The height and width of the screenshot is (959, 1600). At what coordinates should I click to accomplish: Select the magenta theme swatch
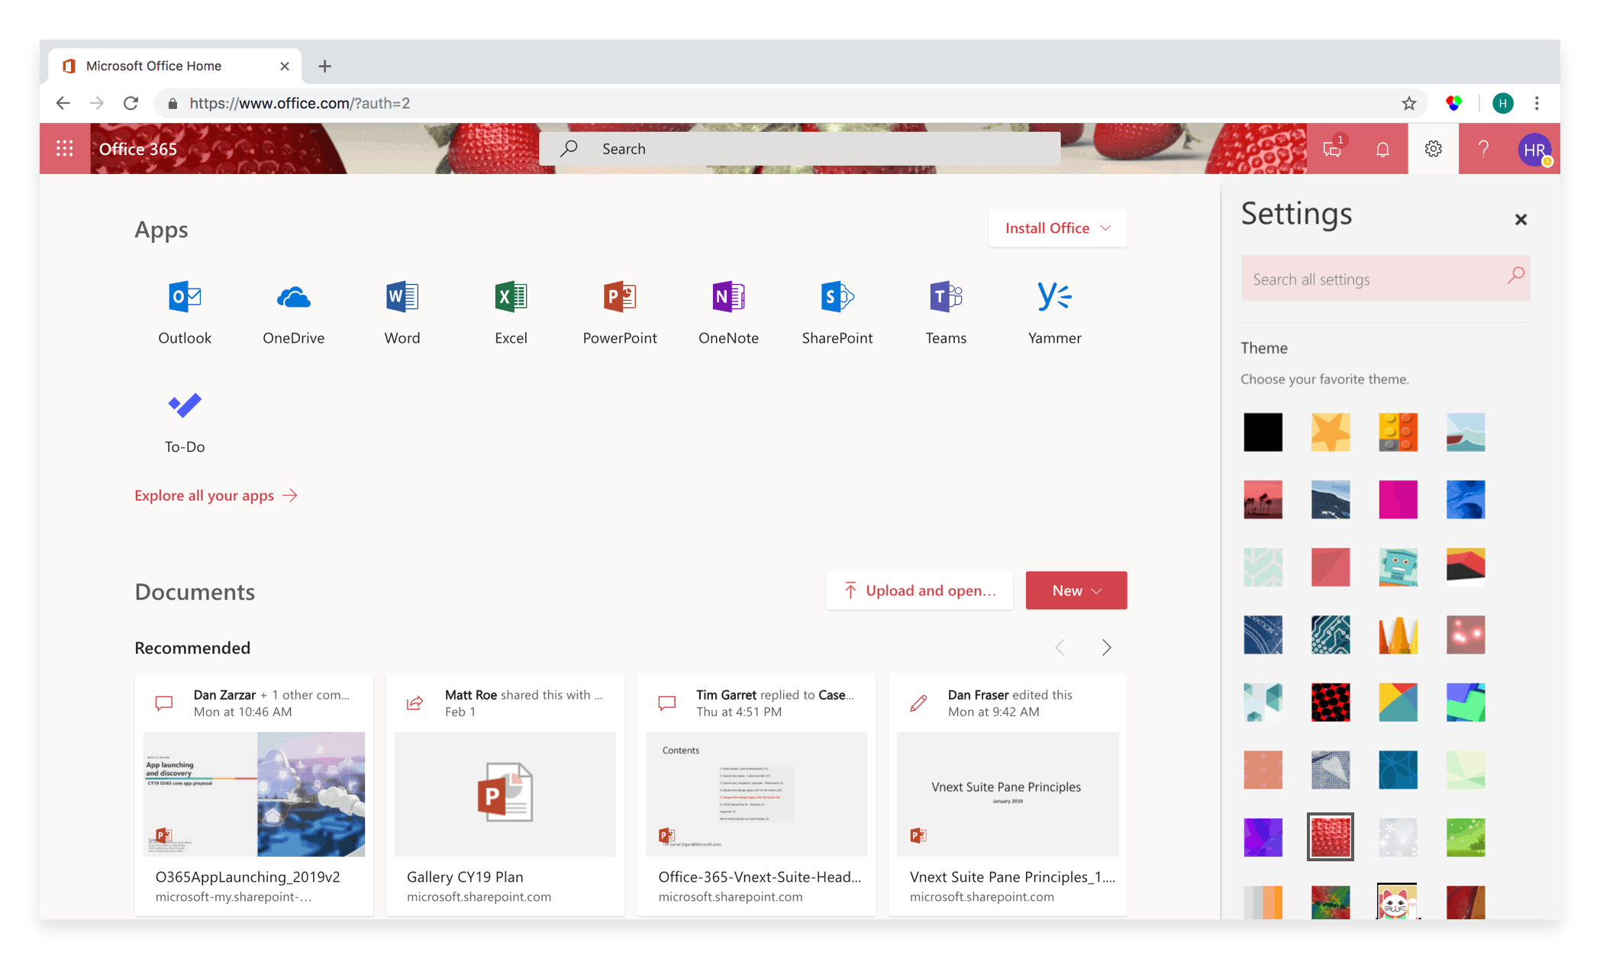[x=1397, y=498]
